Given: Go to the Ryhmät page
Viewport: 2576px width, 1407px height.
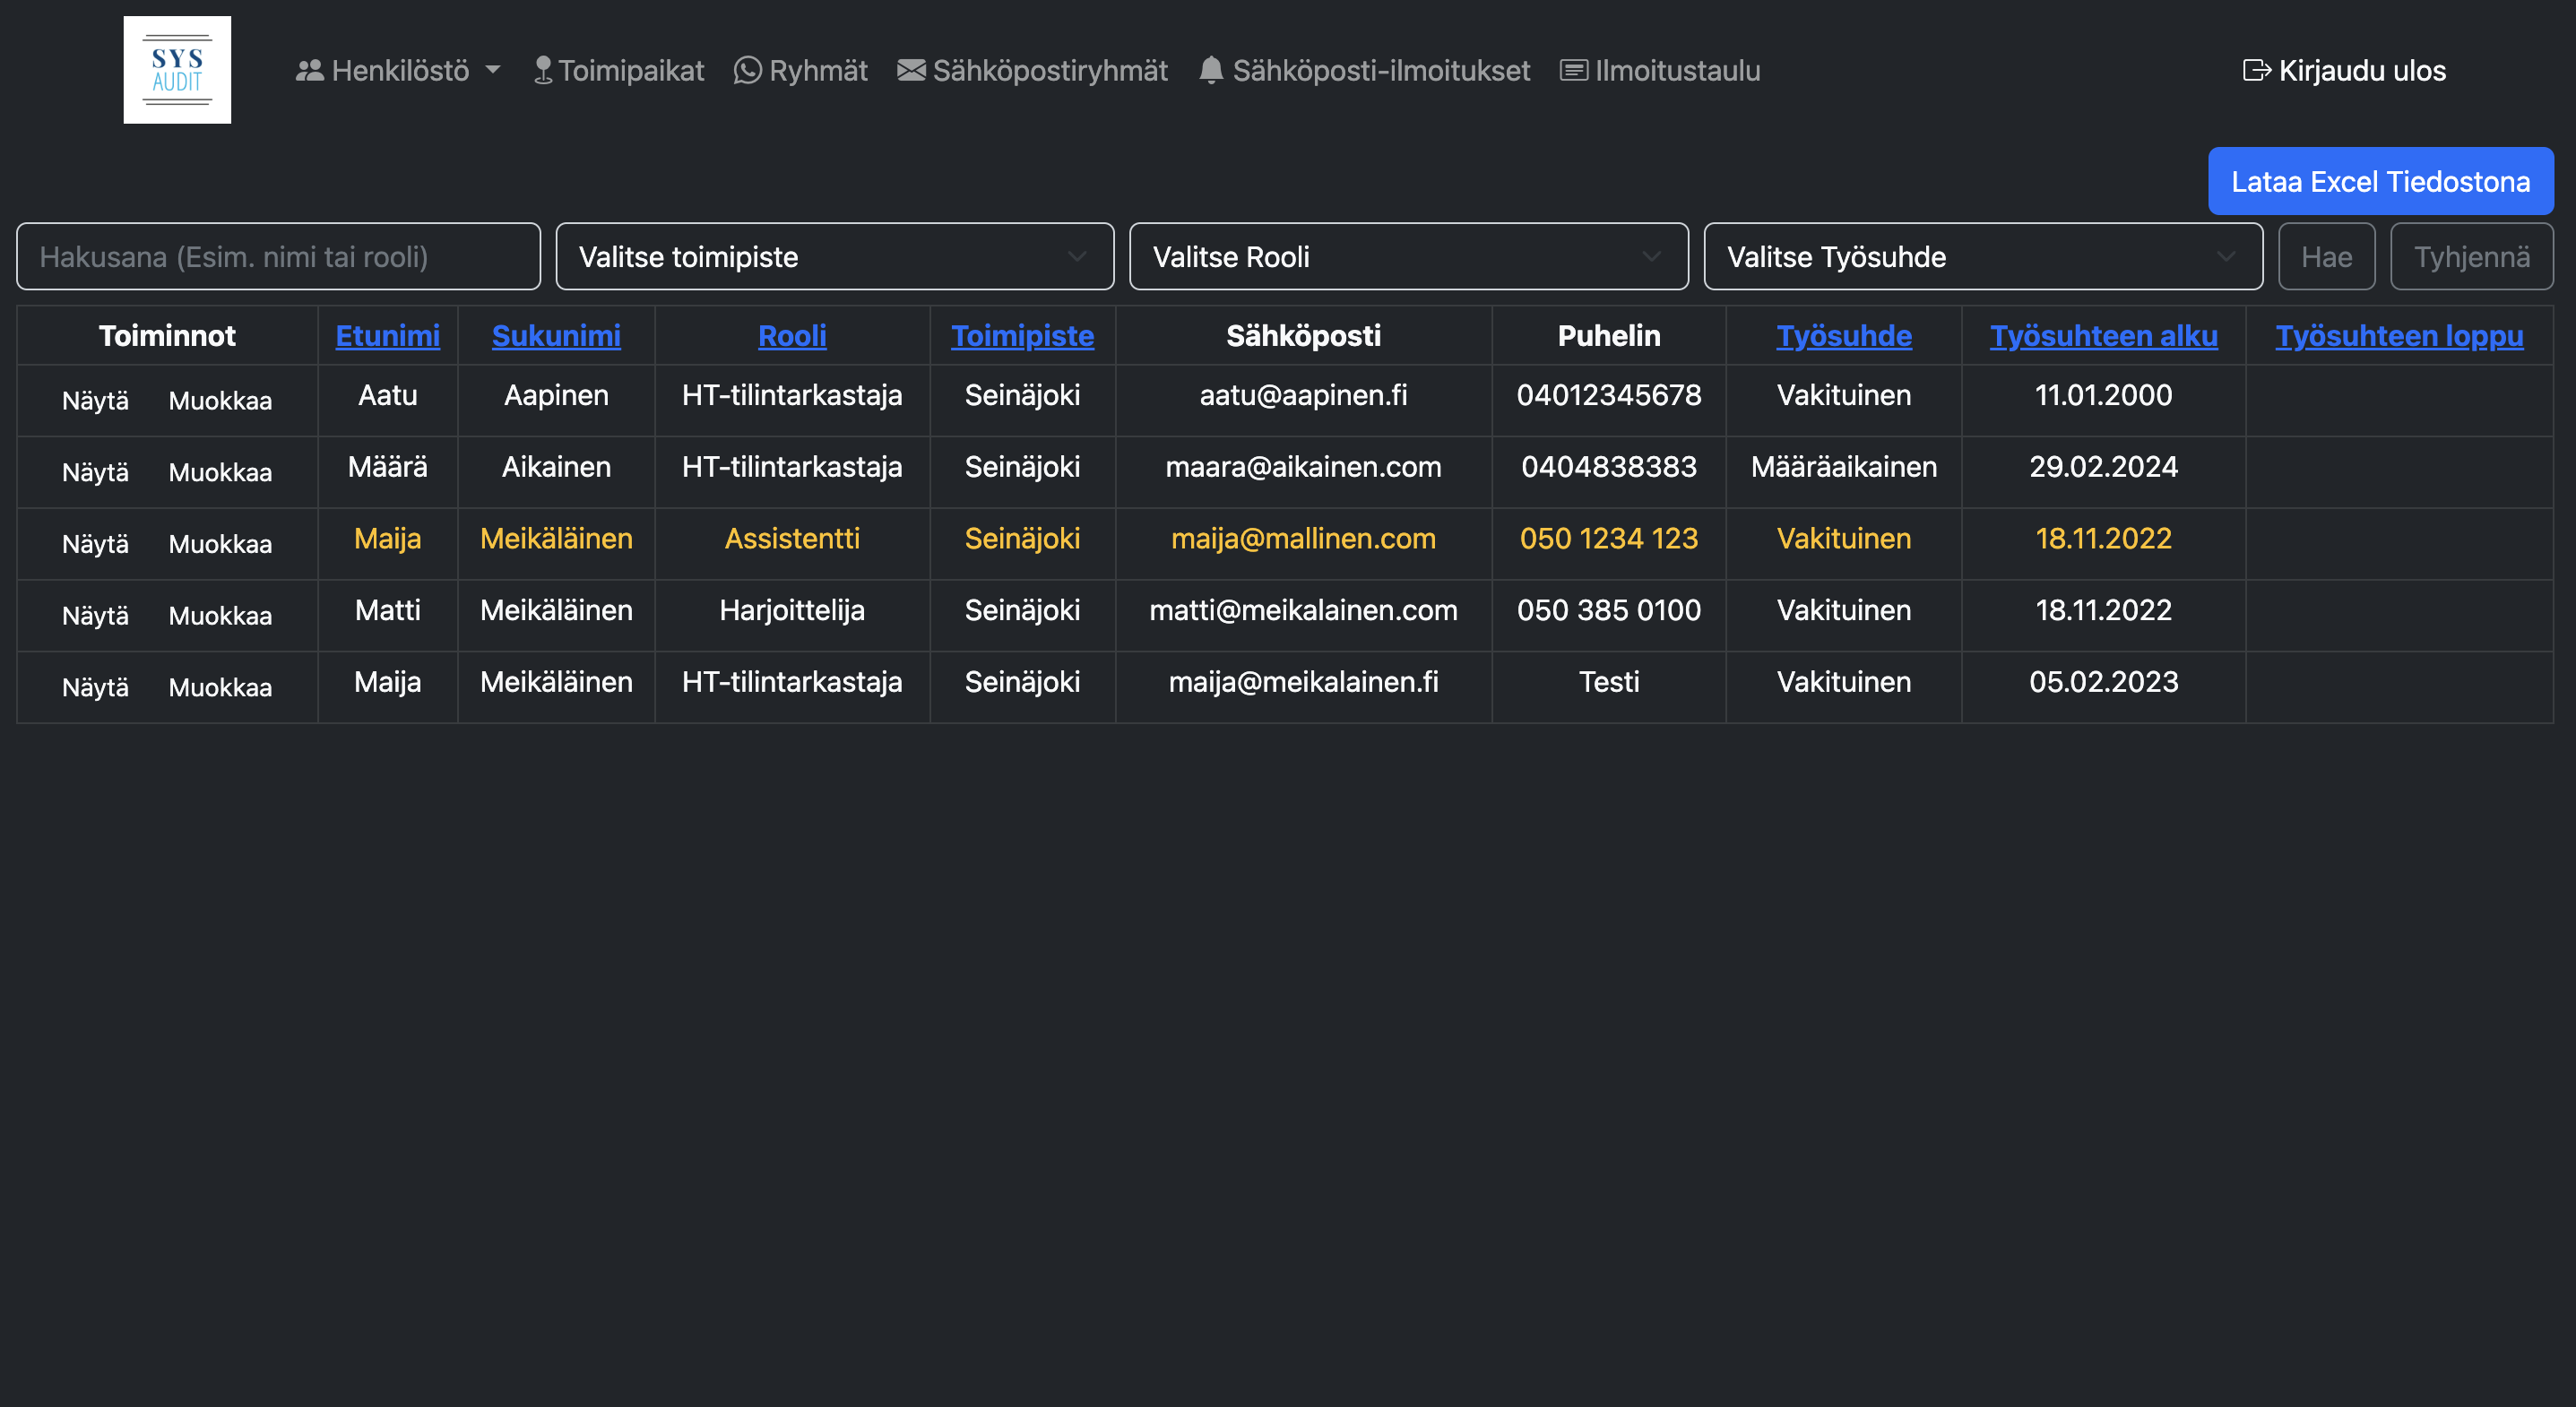Looking at the screenshot, I should [801, 70].
